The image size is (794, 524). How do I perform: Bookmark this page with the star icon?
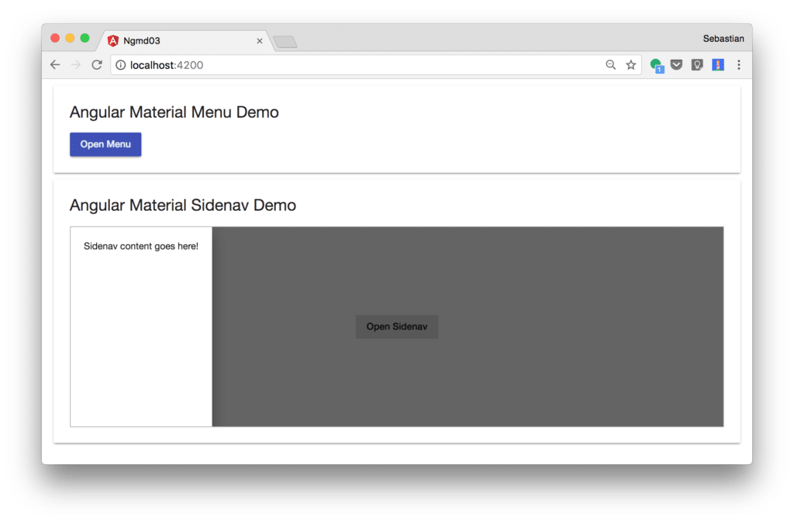pos(631,65)
